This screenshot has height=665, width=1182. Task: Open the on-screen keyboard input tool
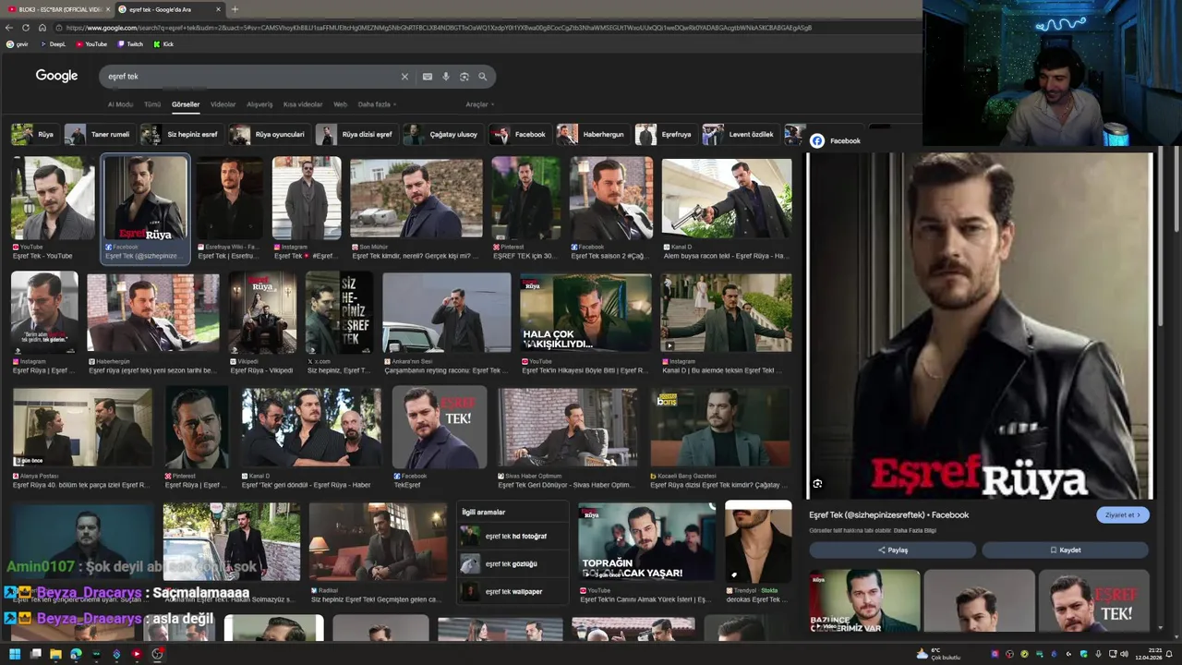click(427, 77)
